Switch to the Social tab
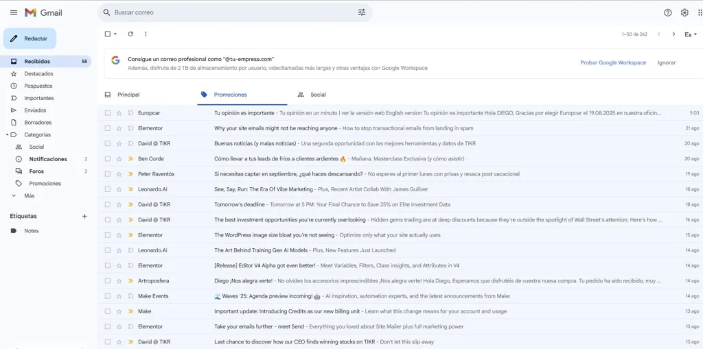This screenshot has height=349, width=703. [317, 95]
